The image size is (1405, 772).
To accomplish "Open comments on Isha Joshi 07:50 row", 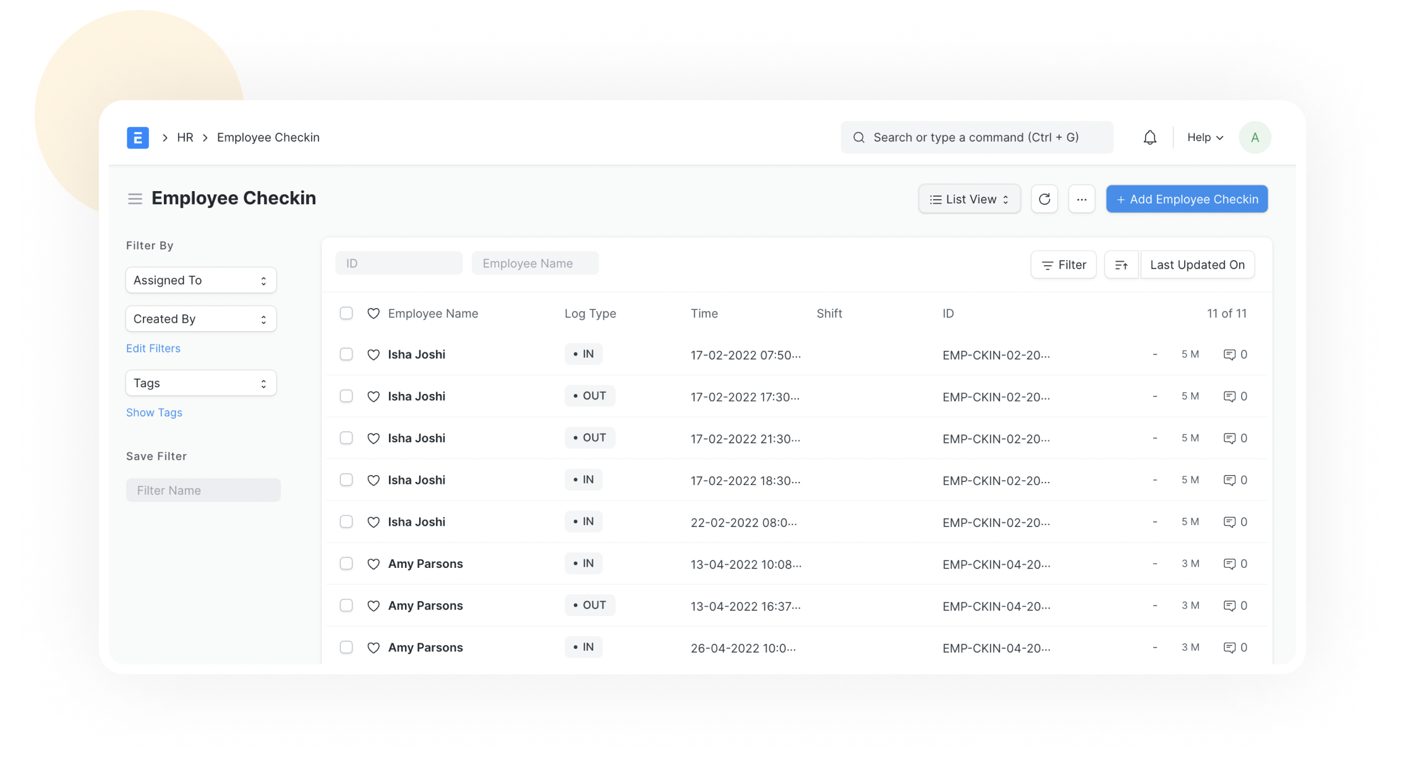I will tap(1235, 354).
